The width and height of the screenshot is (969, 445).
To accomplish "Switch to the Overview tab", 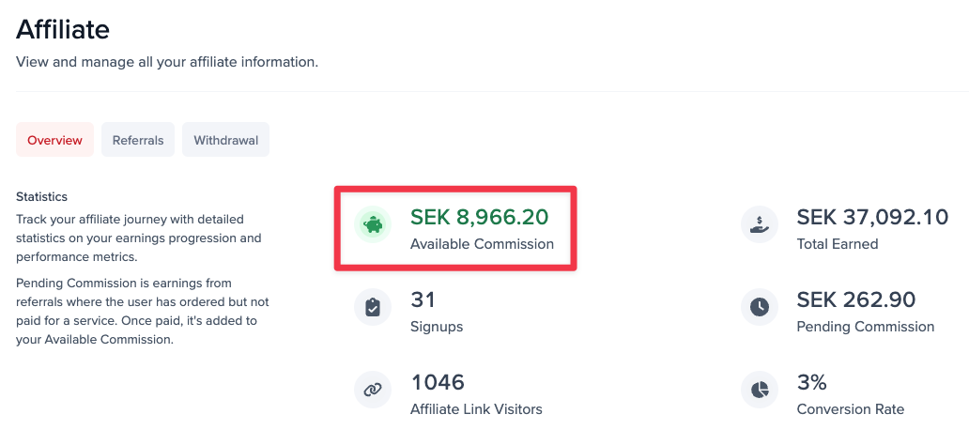I will tap(54, 141).
